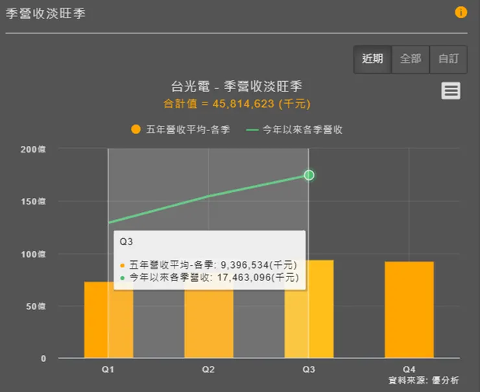Select the Q1 orange bar

coord(108,319)
